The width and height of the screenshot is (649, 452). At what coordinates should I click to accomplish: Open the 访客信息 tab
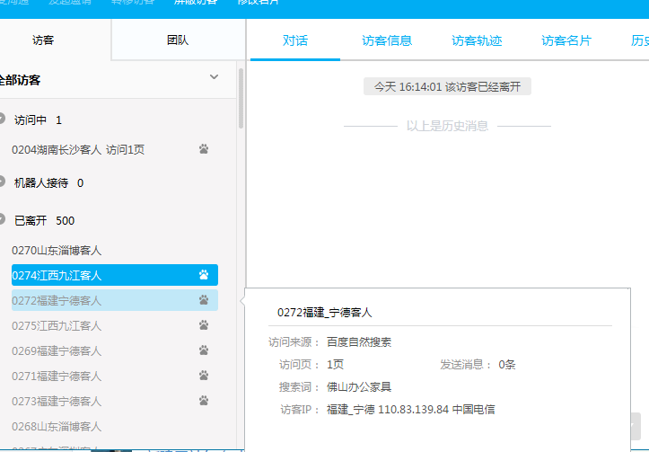click(387, 40)
